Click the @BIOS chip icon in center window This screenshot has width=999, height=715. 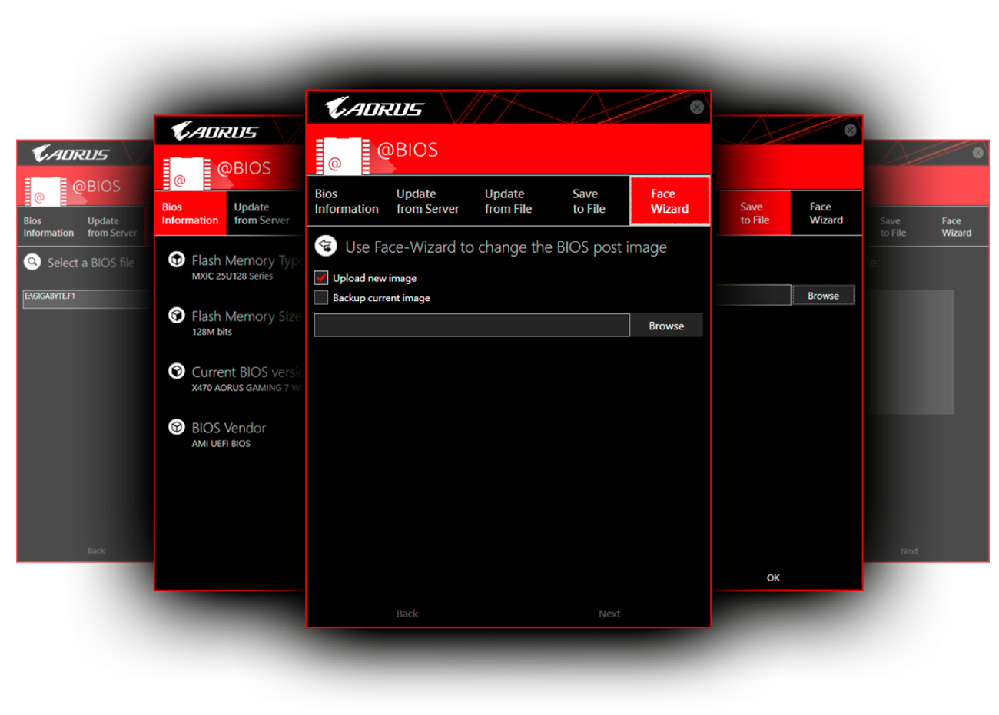[x=342, y=156]
